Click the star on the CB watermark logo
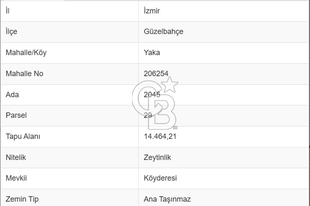The width and height of the screenshot is (310, 206). tap(170, 84)
